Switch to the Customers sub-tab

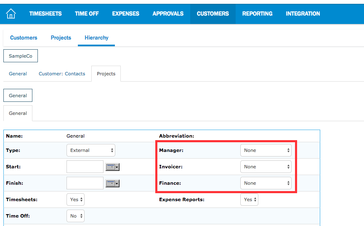point(24,37)
